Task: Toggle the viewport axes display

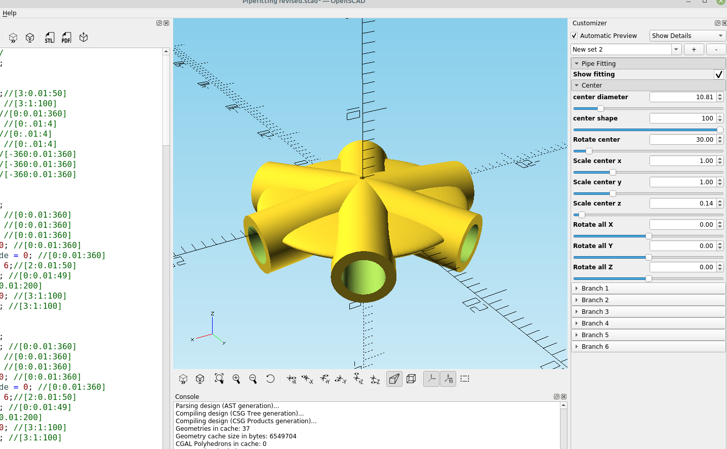Action: tap(431, 379)
